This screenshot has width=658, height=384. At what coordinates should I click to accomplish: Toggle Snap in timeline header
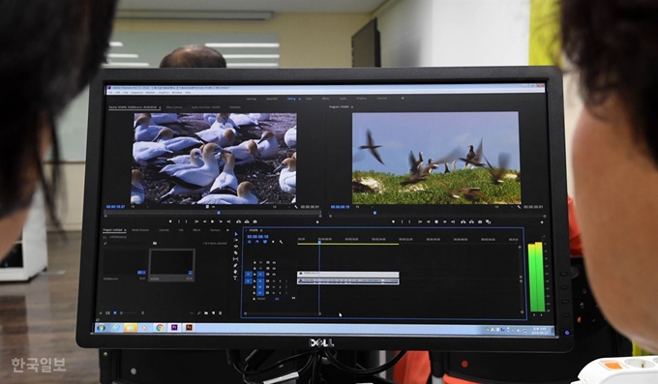tap(257, 242)
